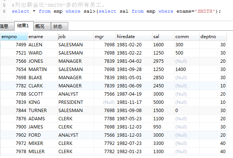Screen dimensions: 233x158
Task: Select the cell with MARTIN
Action: point(42,69)
